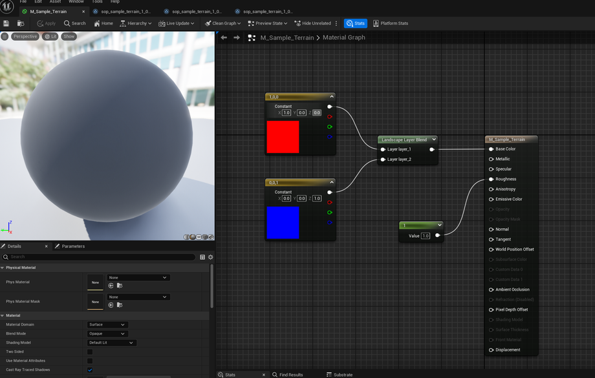Click the Save material icon
Image resolution: width=595 pixels, height=378 pixels.
click(6, 23)
